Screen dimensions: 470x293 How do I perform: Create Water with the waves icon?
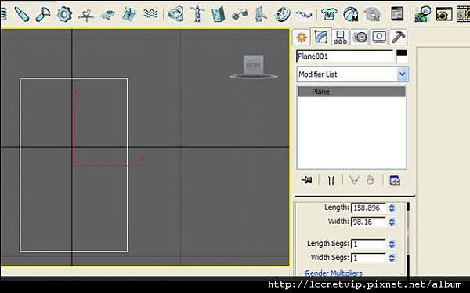(x=150, y=13)
